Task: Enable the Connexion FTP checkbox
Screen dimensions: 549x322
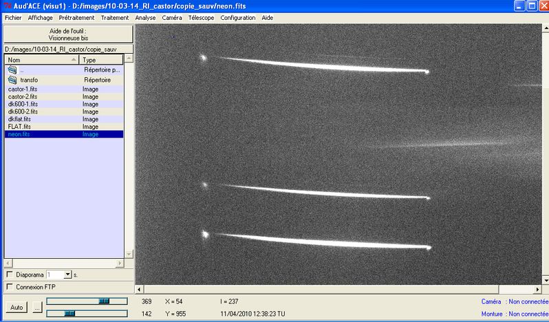Action: pyautogui.click(x=10, y=287)
